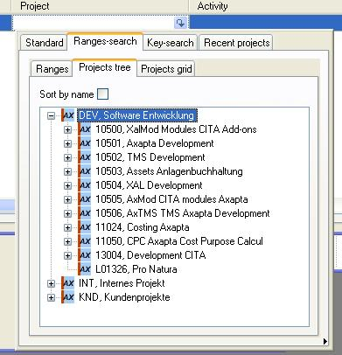
Task: Click AX icon beside 10505 AxMod CITA
Action: [85, 199]
